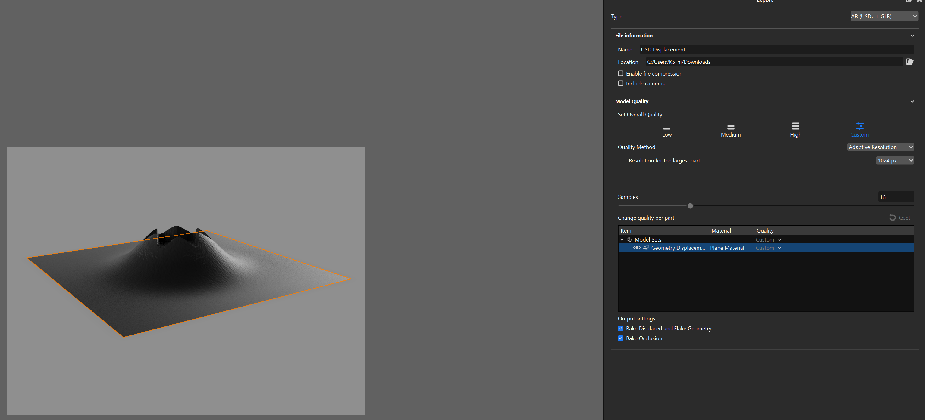Collapse the Model Sets tree row
The width and height of the screenshot is (925, 420).
[x=622, y=239]
